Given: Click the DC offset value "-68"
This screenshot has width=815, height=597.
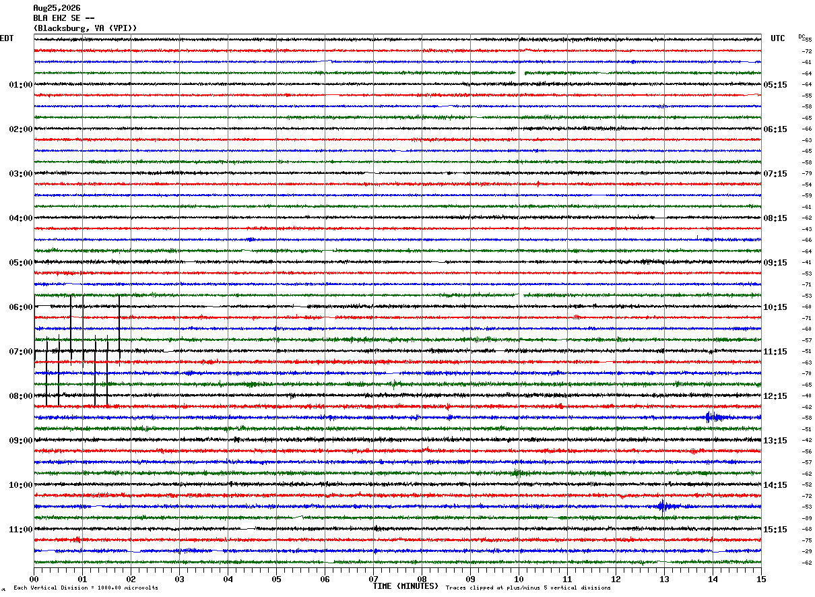Looking at the screenshot, I should point(807,530).
